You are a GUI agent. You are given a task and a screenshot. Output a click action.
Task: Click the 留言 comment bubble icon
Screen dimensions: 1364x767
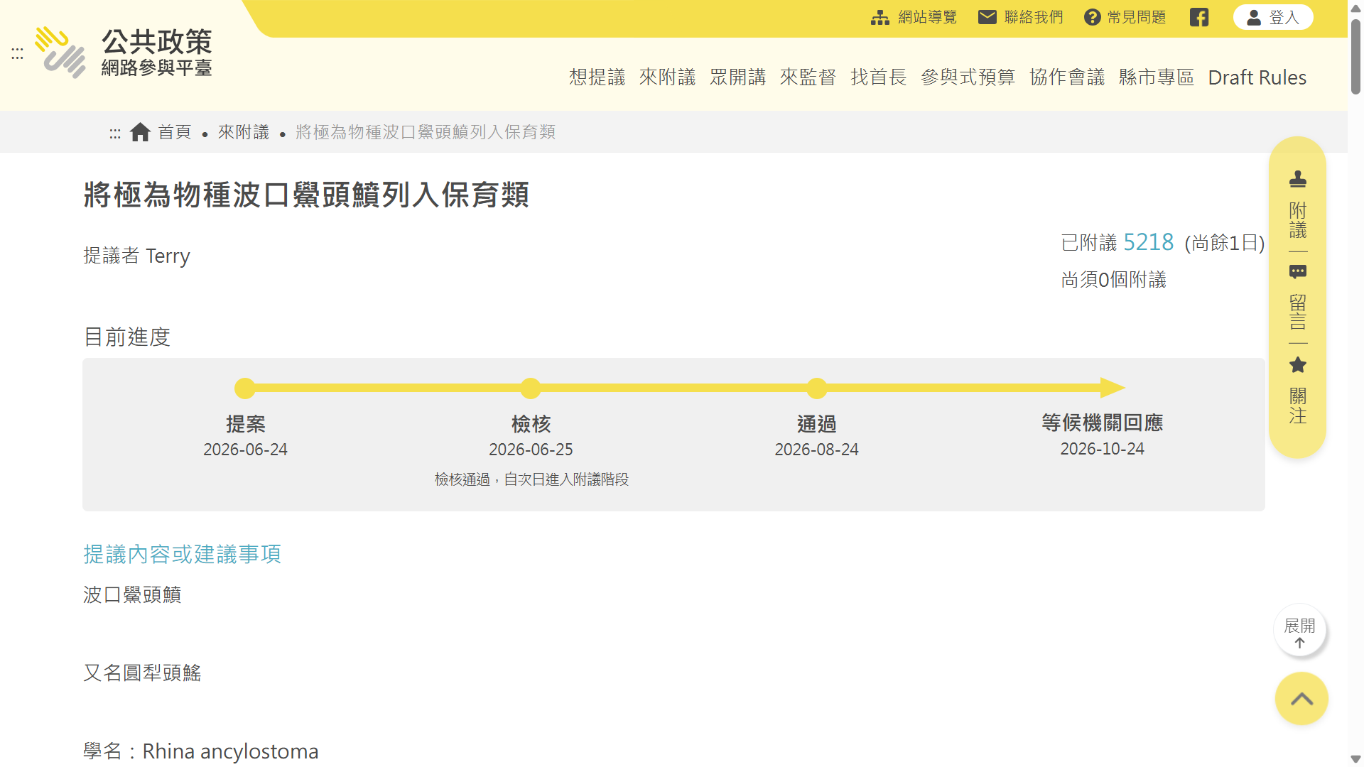pyautogui.click(x=1298, y=272)
